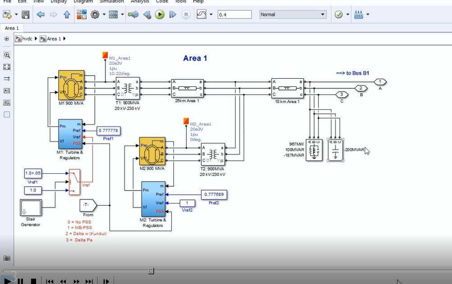The height and width of the screenshot is (284, 452).
Task: Toggle the Vref manual switch block
Action: pos(74,182)
